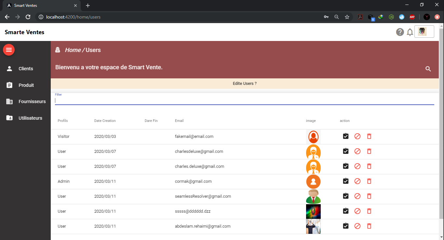Open the Adblock Plus extension
Viewport: 444px width, 240px height.
click(412, 17)
